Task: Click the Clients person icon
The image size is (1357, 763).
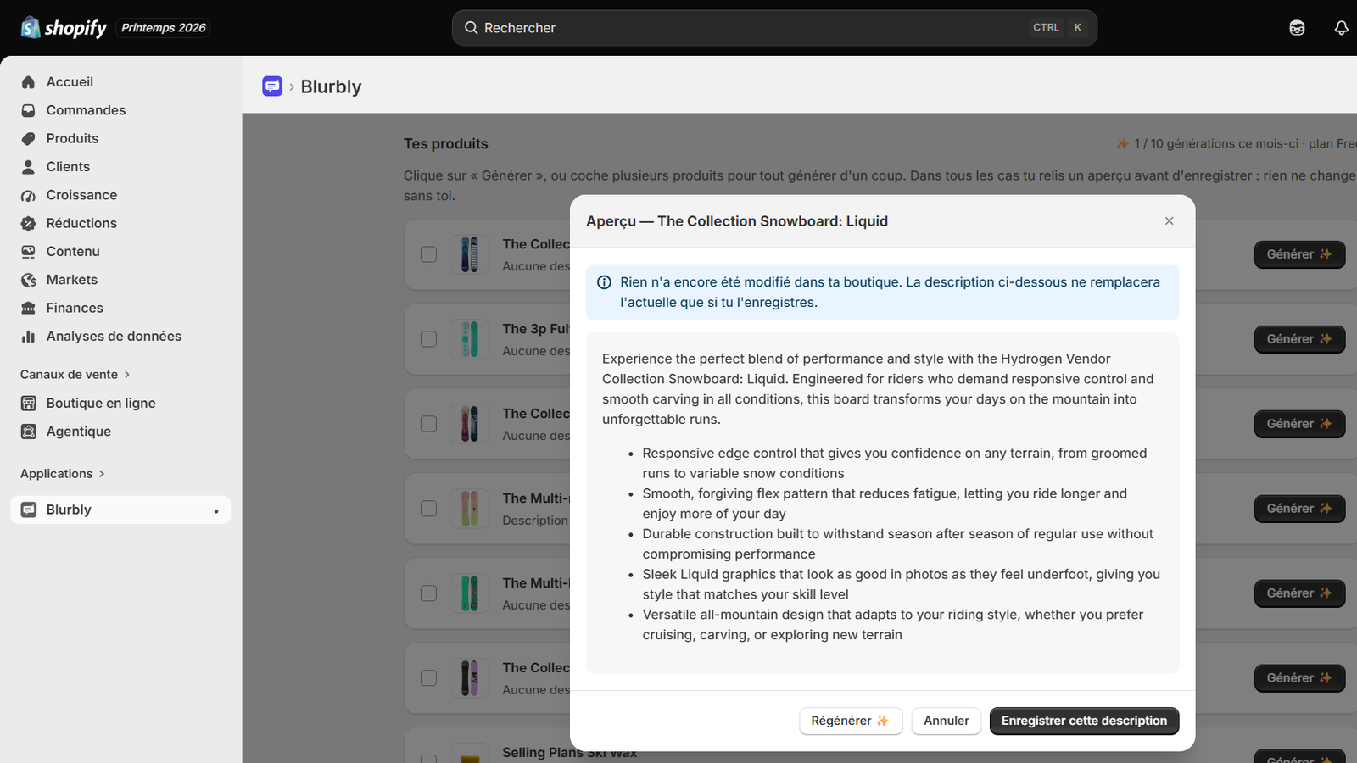Action: (29, 167)
